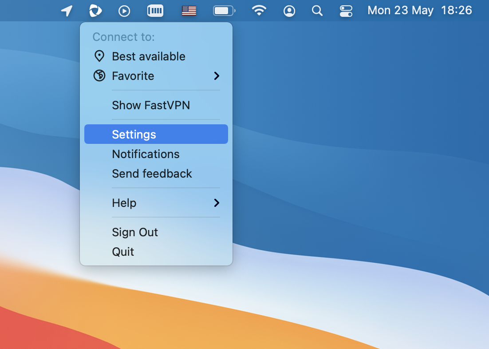The height and width of the screenshot is (349, 489).
Task: Click the pin icon beside Best available
Action: 99,56
